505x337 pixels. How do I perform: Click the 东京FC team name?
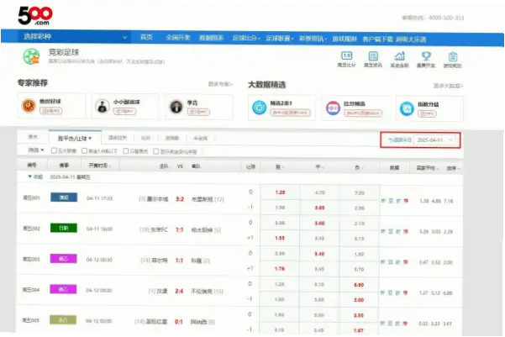click(x=160, y=229)
